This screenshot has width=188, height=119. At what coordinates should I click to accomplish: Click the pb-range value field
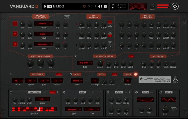coord(95,81)
